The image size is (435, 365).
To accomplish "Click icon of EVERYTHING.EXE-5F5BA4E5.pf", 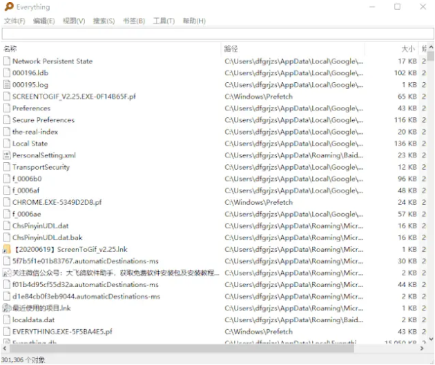I will click(x=7, y=332).
